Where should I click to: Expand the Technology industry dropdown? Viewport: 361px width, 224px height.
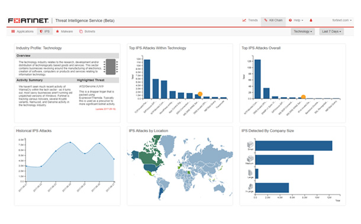[x=303, y=31]
